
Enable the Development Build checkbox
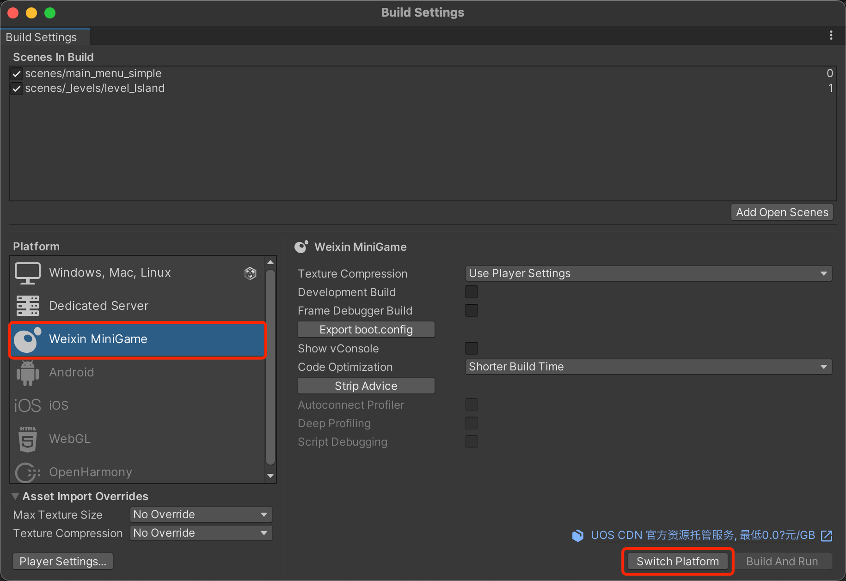pos(471,292)
